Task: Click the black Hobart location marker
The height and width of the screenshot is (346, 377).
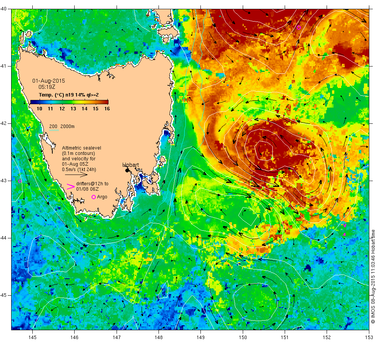Action: 127,170
